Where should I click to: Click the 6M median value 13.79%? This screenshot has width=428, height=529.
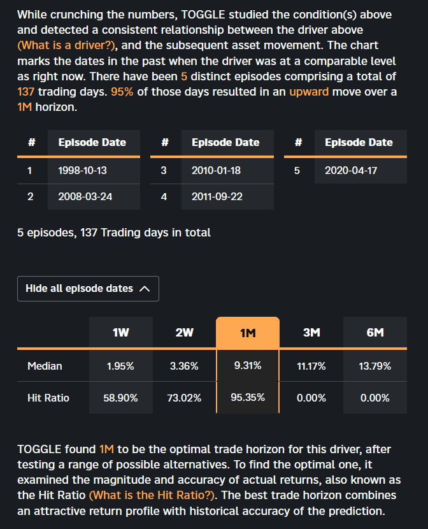(375, 366)
